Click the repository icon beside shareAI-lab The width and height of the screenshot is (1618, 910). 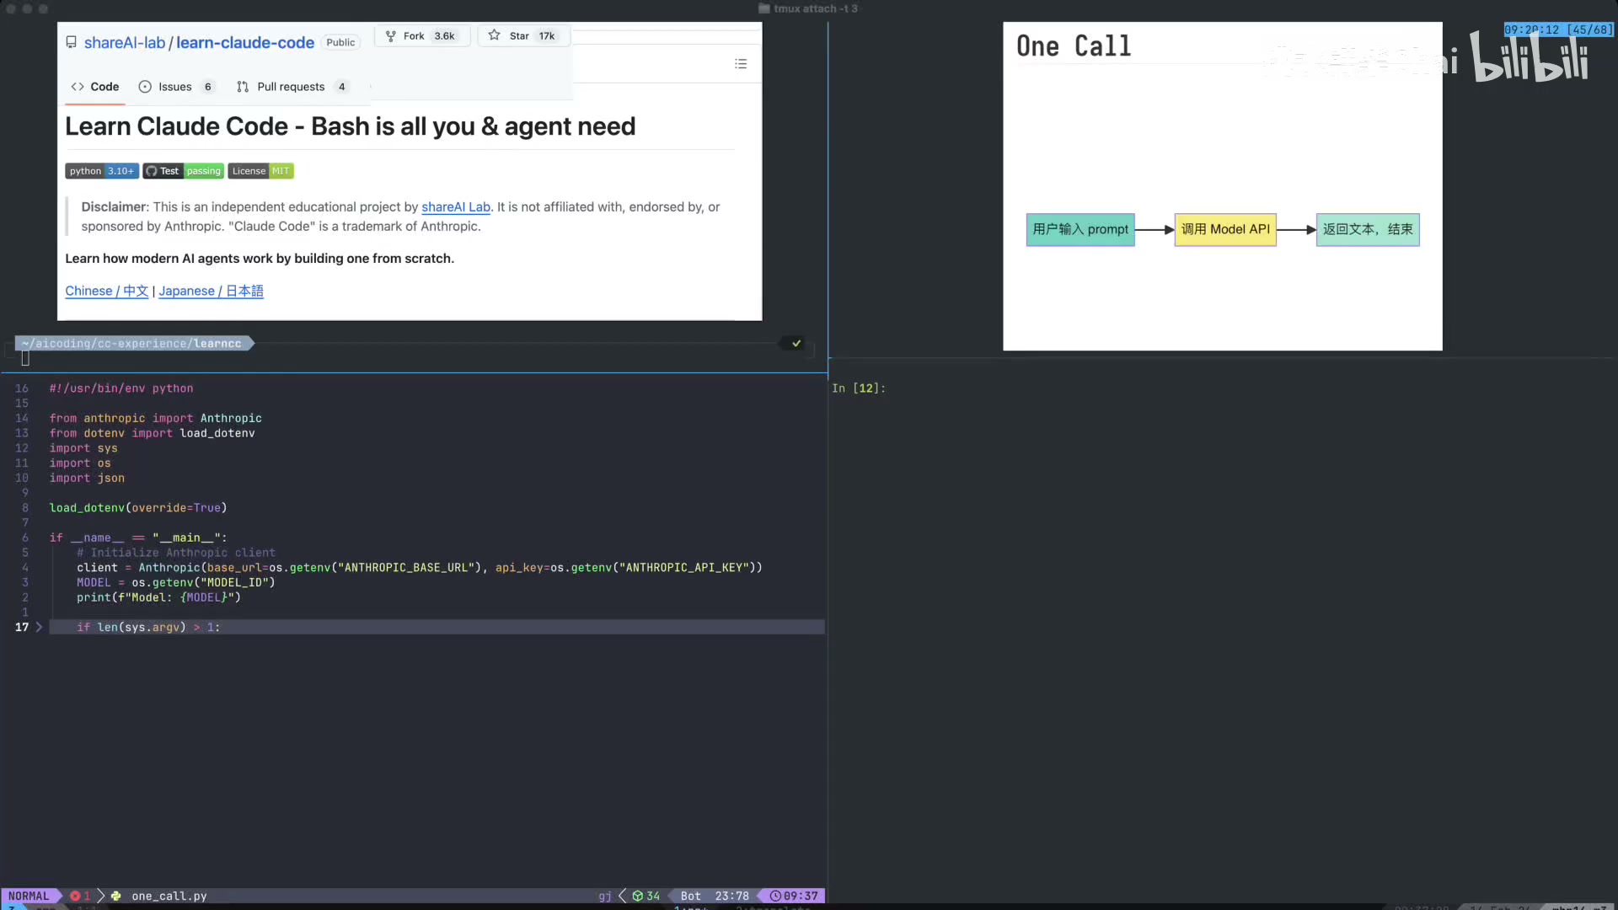coord(72,42)
